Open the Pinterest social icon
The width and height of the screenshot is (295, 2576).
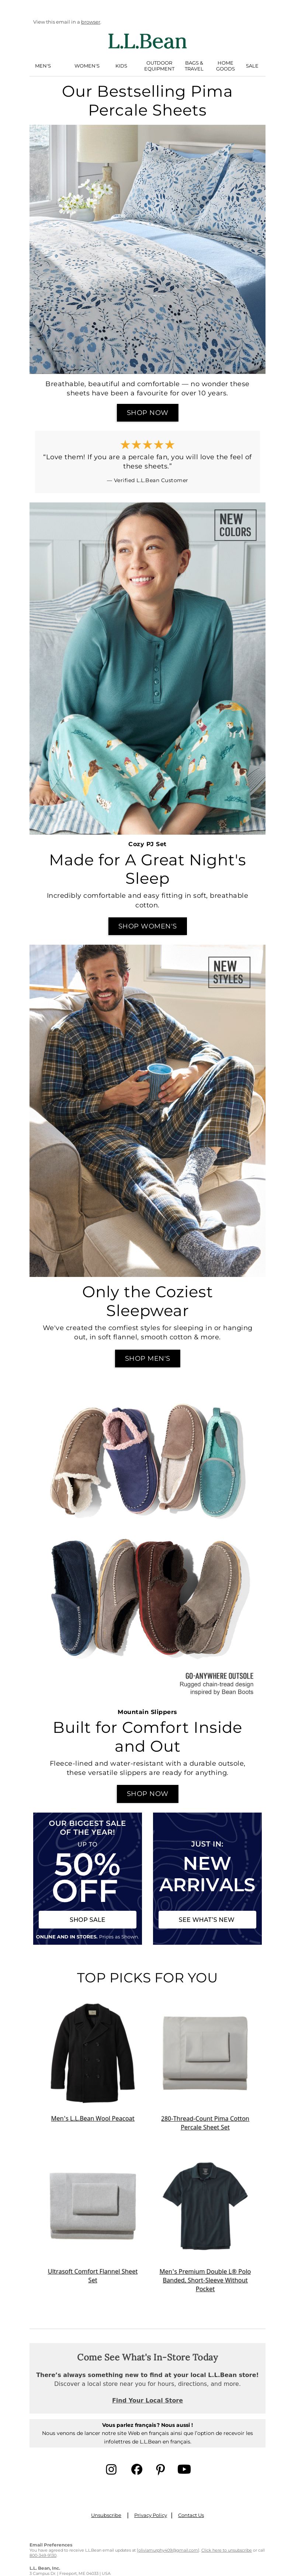[160, 2469]
